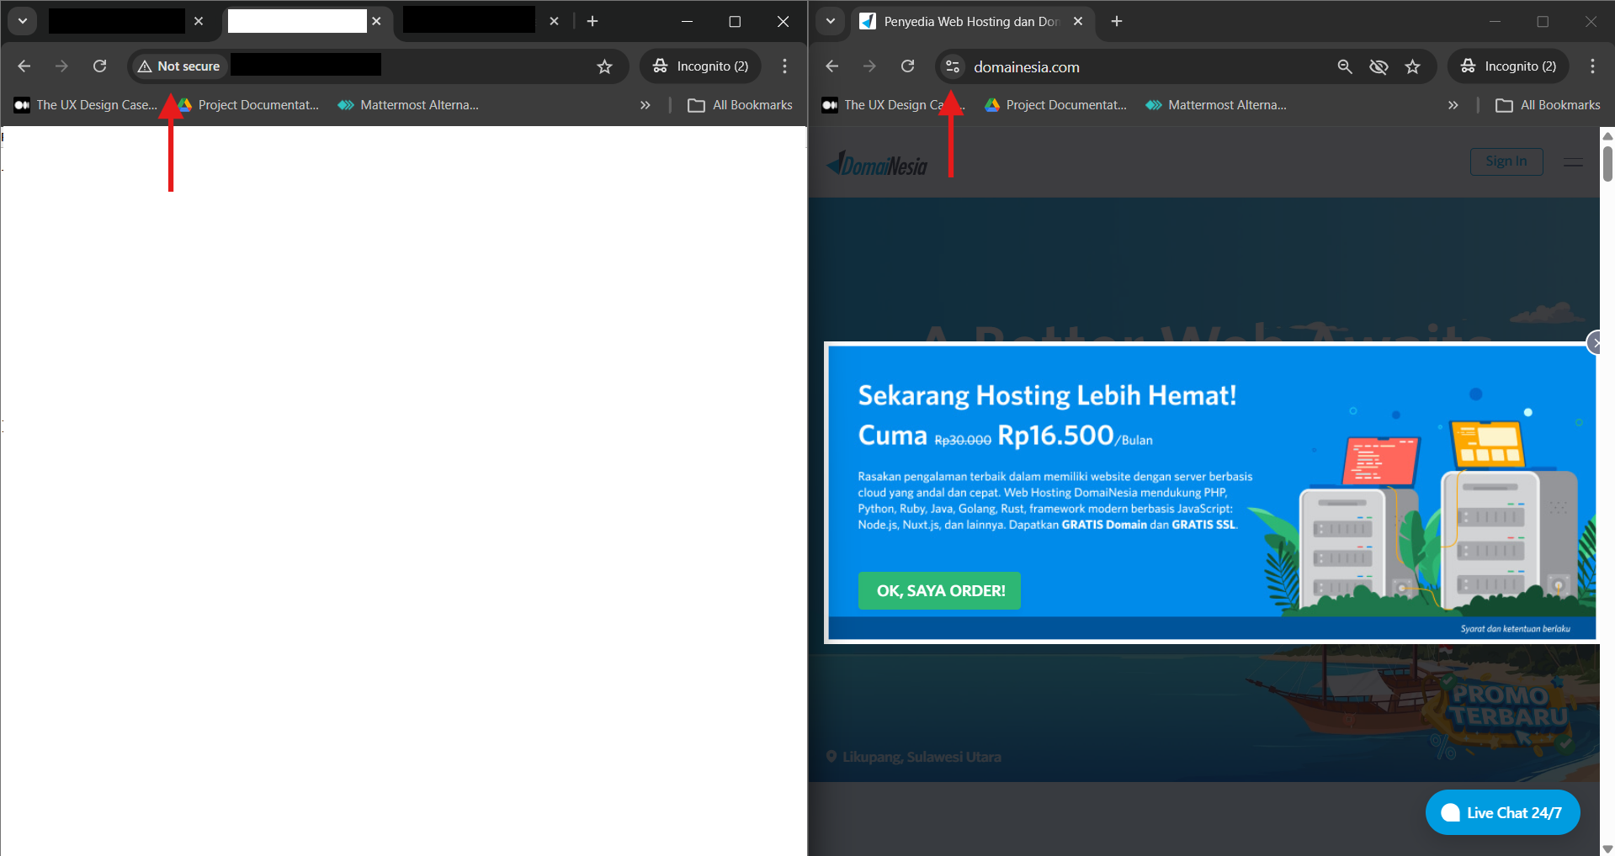The image size is (1615, 856).
Task: Click Syarat dan ketentuan berlaku text
Action: pyautogui.click(x=1515, y=628)
